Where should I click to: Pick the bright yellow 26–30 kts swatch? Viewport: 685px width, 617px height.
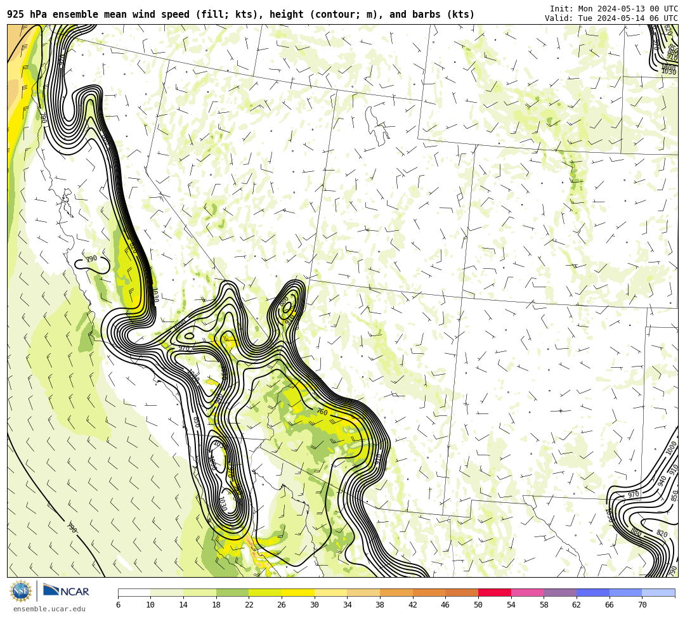[298, 592]
